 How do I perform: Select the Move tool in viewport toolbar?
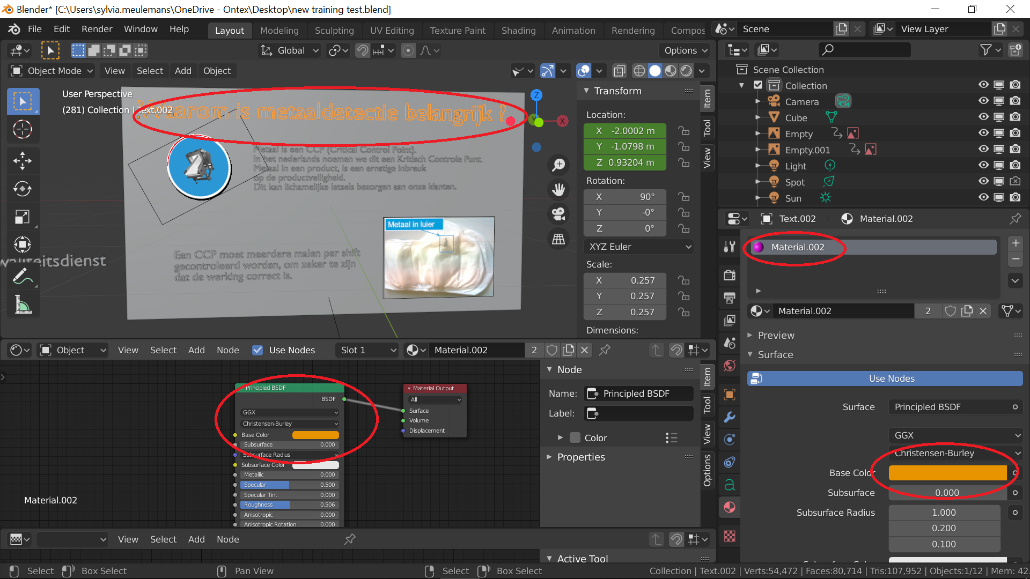(22, 160)
